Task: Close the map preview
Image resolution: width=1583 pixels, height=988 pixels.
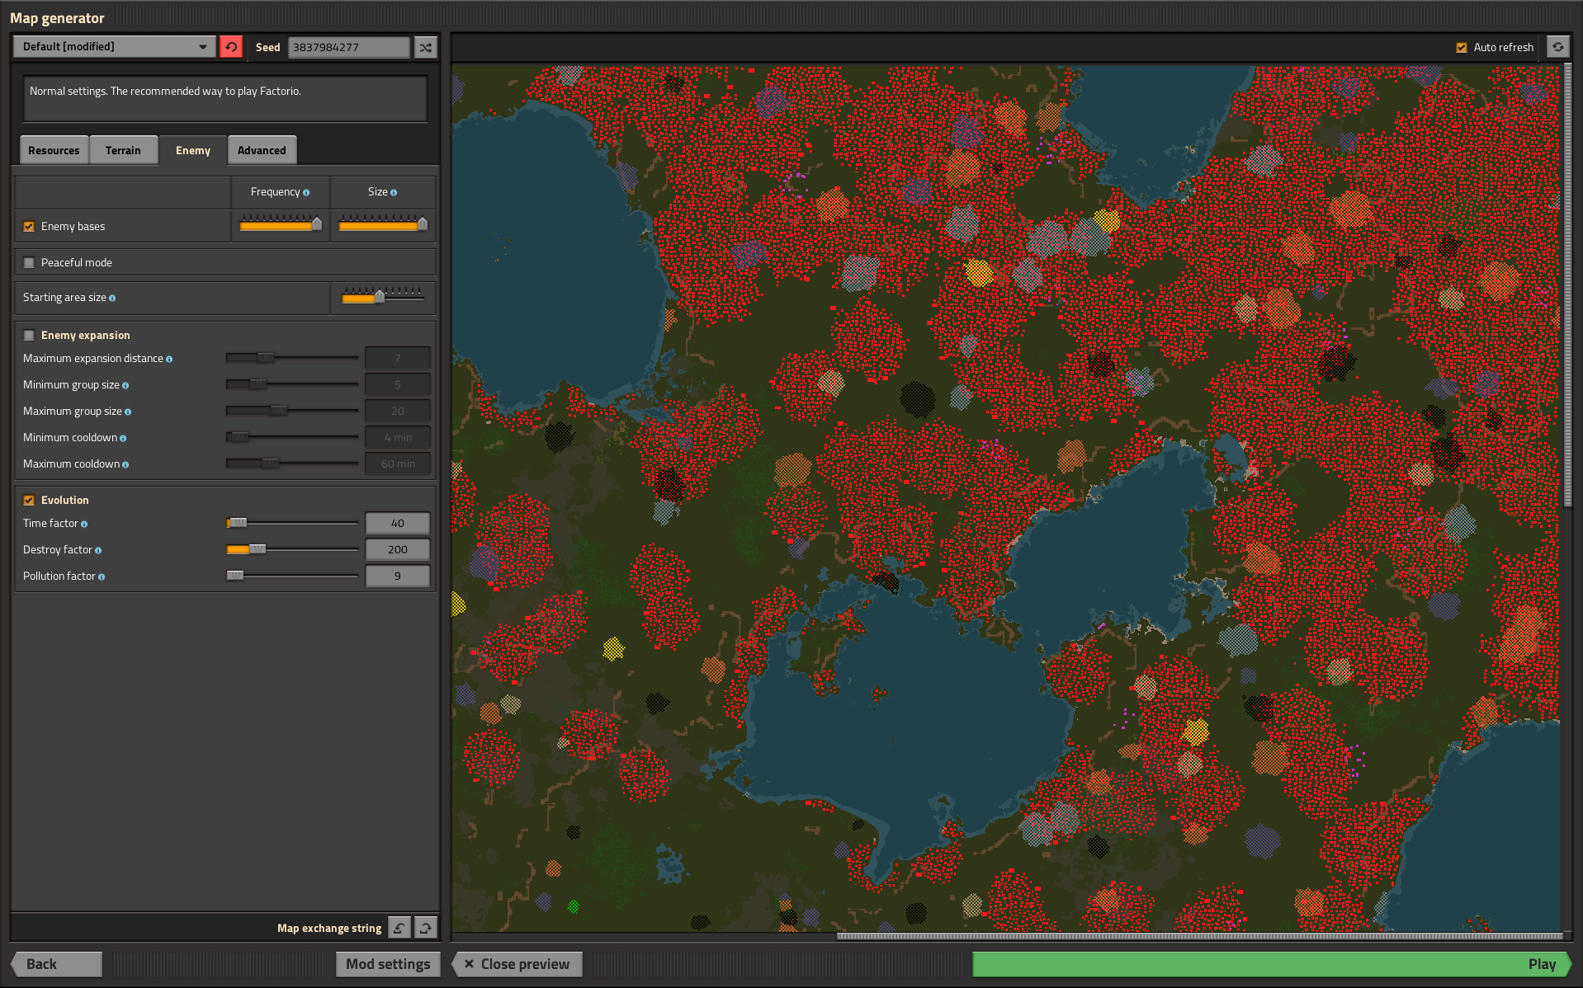Action: pyautogui.click(x=517, y=964)
